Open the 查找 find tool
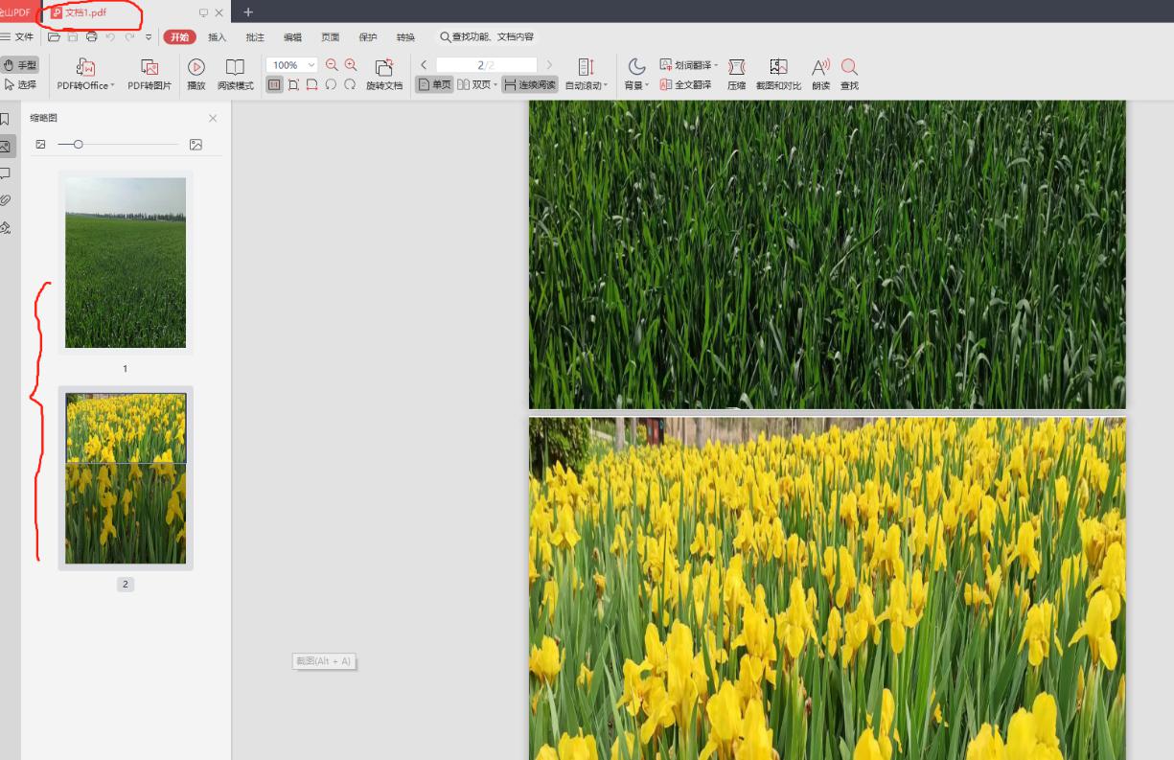Image resolution: width=1174 pixels, height=760 pixels. 849,75
